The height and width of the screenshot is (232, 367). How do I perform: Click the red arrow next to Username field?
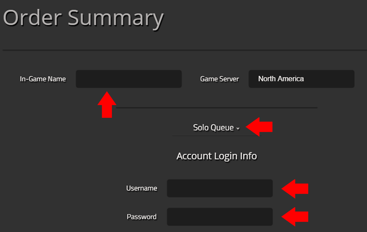tap(295, 188)
